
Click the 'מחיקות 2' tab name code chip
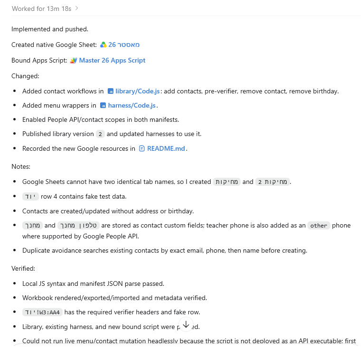point(272,182)
